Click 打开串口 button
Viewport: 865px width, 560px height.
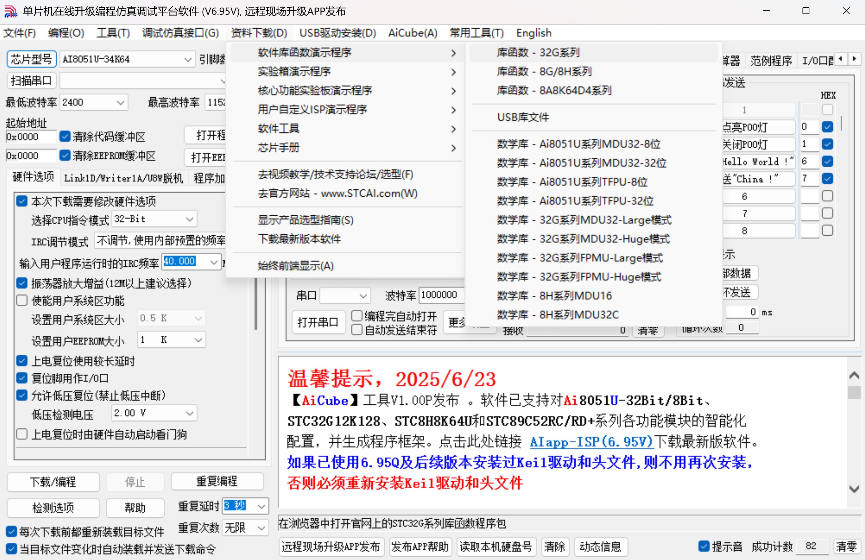[x=318, y=322]
